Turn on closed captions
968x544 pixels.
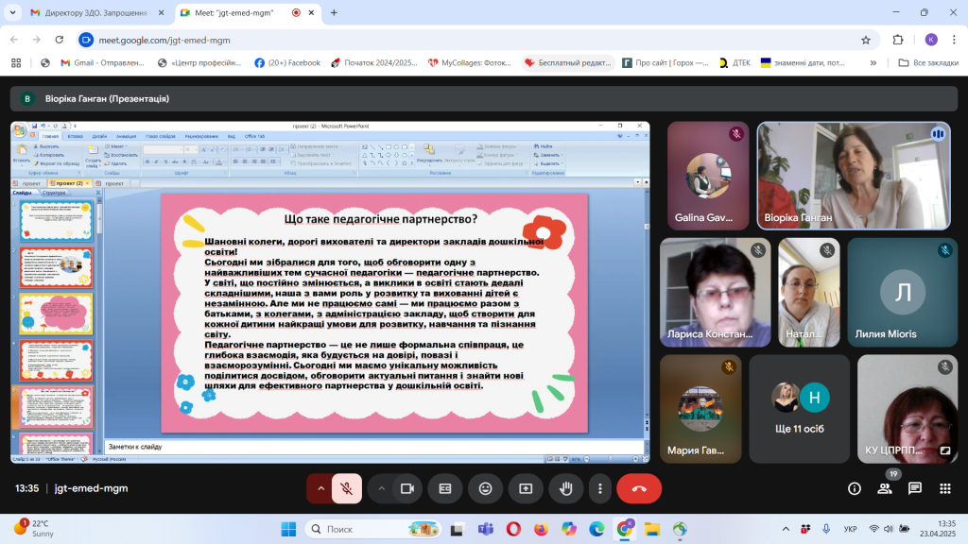[x=445, y=488]
